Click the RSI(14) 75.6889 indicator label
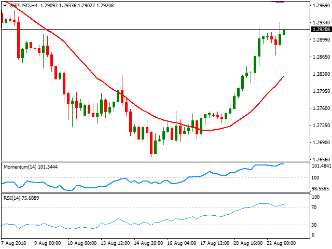This screenshot has height=249, width=332. tap(21, 198)
